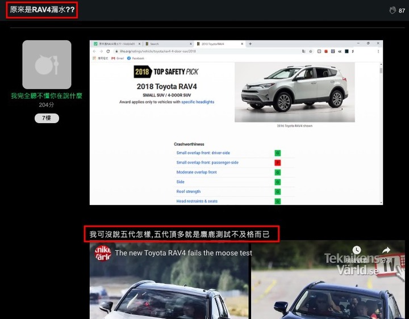Open video title The new Toyota RAV4 fails
409x319 pixels.
pos(183,253)
